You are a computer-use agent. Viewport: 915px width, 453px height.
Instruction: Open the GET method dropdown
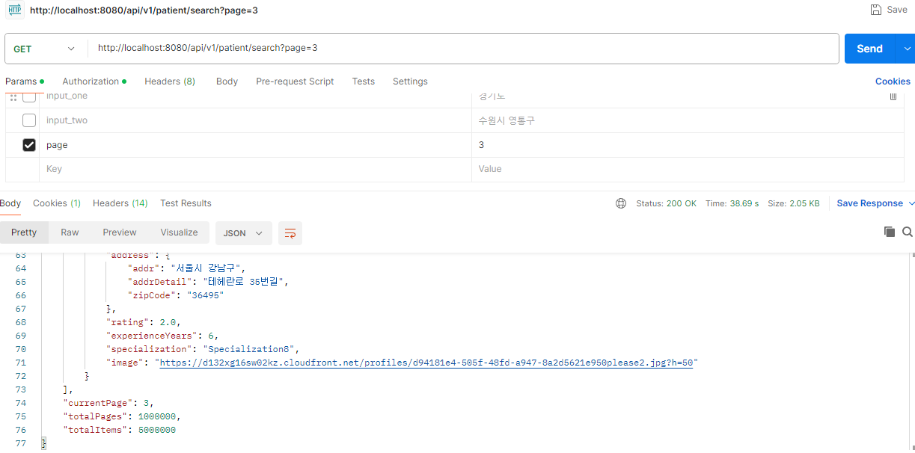46,49
